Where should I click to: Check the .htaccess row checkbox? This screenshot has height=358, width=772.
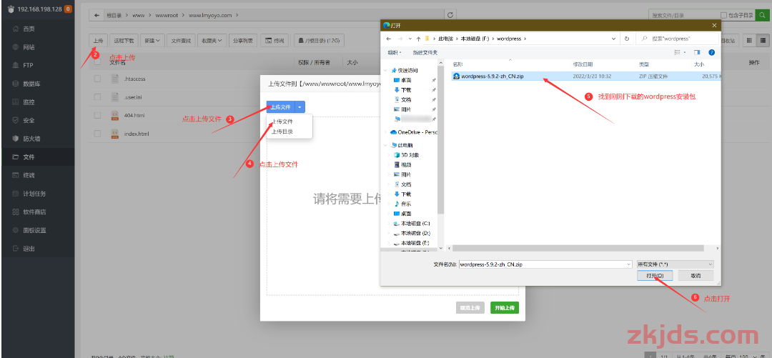[97, 79]
